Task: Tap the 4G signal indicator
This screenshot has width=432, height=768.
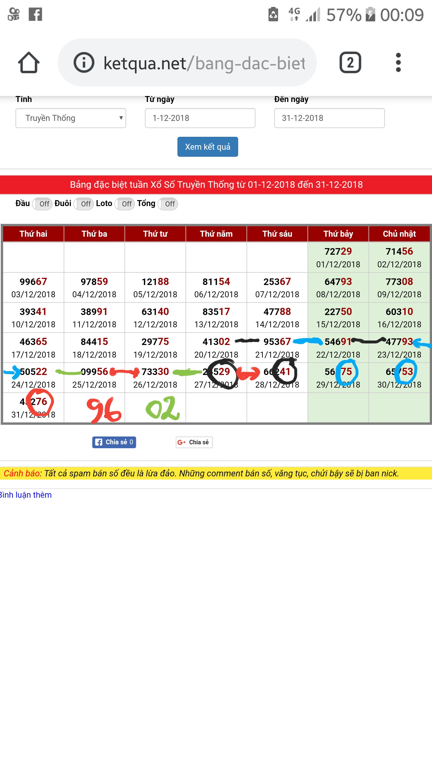Action: click(x=294, y=14)
